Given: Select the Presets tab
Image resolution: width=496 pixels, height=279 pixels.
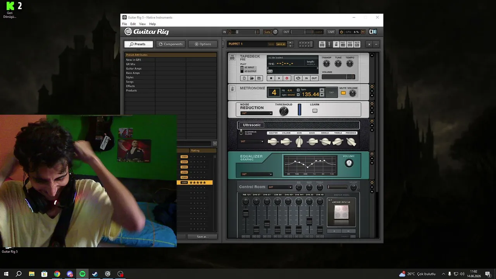Looking at the screenshot, I should coord(138,44).
